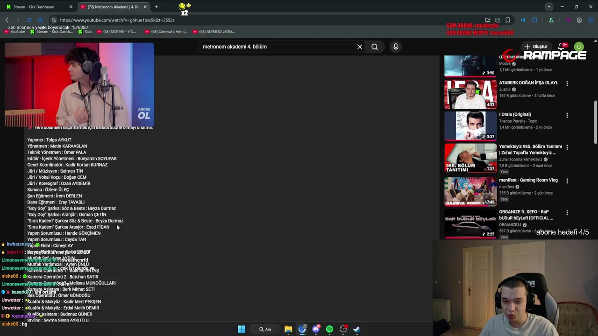Open options for manifest Gaming Room Vlog
This screenshot has width=598, height=336.
(567, 181)
